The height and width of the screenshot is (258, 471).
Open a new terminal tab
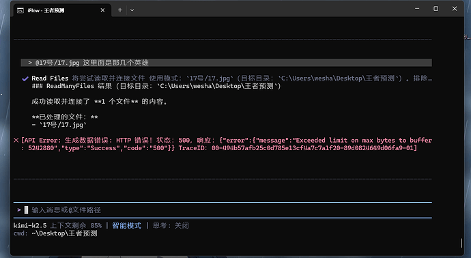(120, 10)
